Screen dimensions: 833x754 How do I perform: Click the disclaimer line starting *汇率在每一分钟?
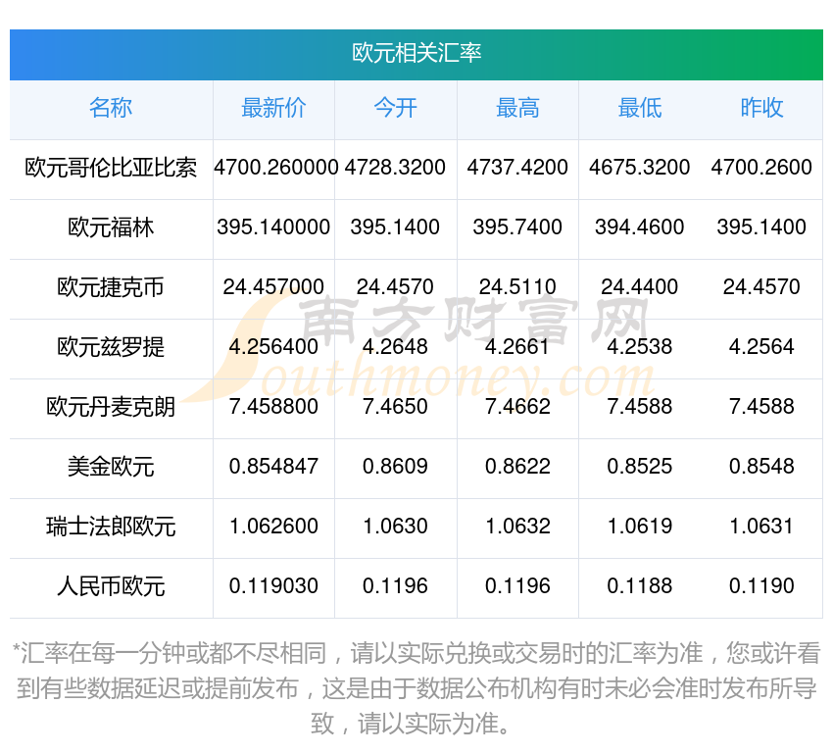tap(416, 654)
